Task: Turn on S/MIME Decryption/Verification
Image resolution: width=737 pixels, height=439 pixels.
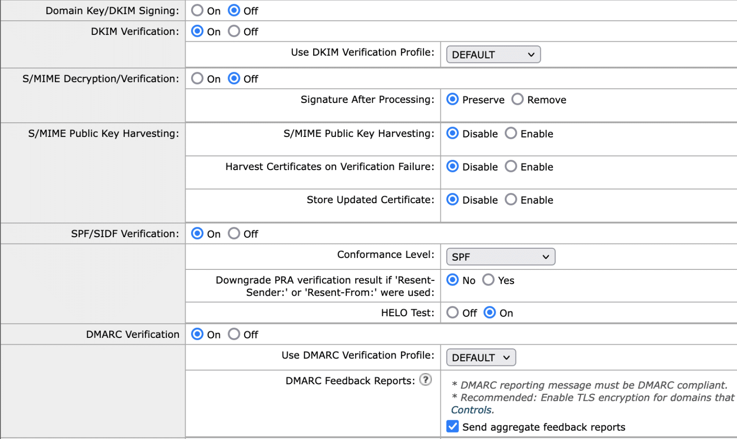Action: (x=197, y=79)
